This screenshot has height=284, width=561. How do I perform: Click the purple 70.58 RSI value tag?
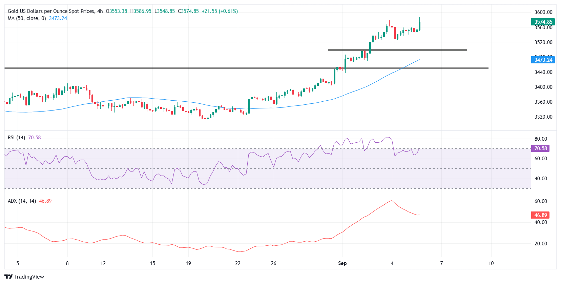pyautogui.click(x=540, y=148)
